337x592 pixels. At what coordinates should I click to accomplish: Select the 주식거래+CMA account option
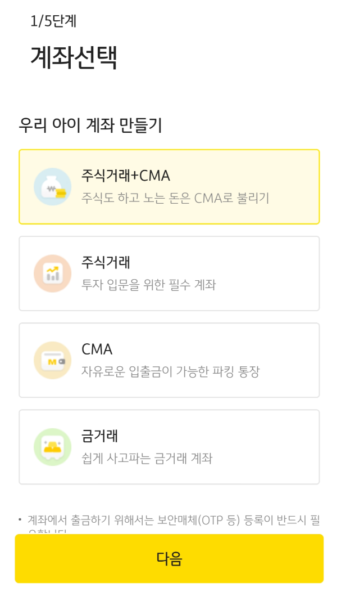point(168,186)
